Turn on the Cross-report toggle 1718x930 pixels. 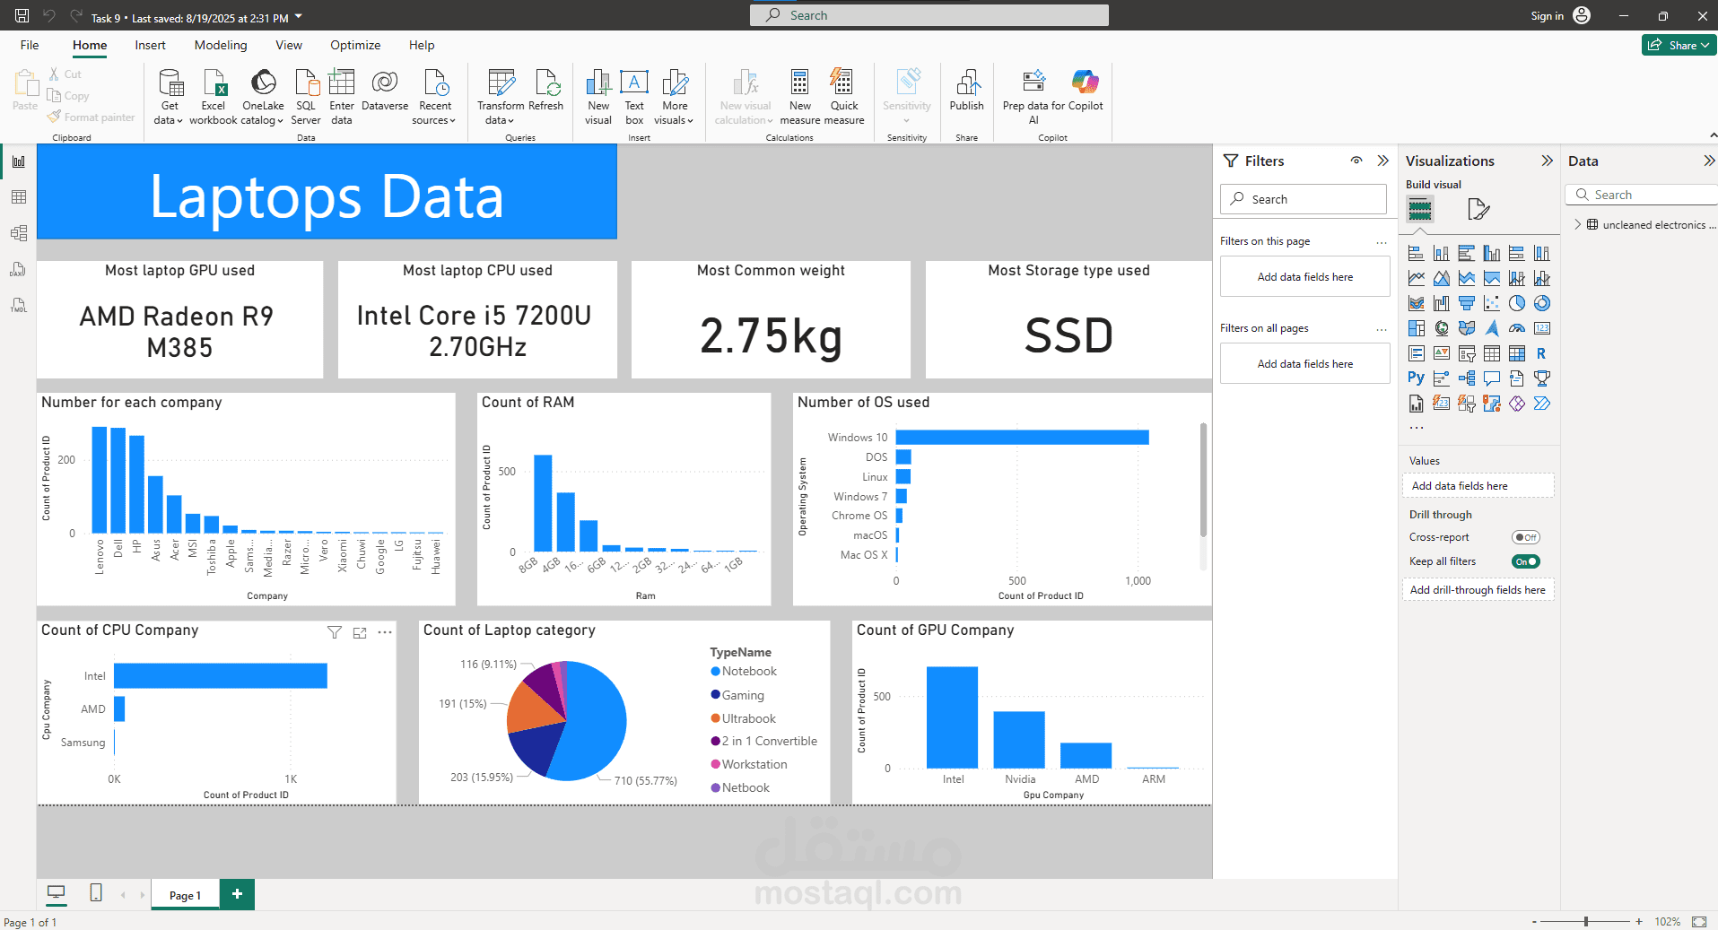coord(1525,537)
